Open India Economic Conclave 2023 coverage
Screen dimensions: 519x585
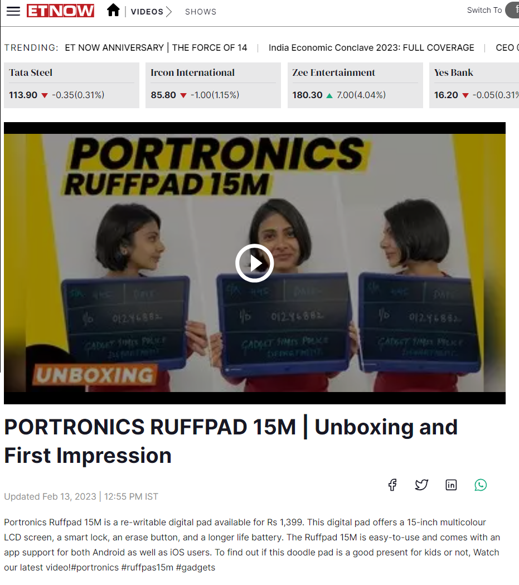click(371, 48)
